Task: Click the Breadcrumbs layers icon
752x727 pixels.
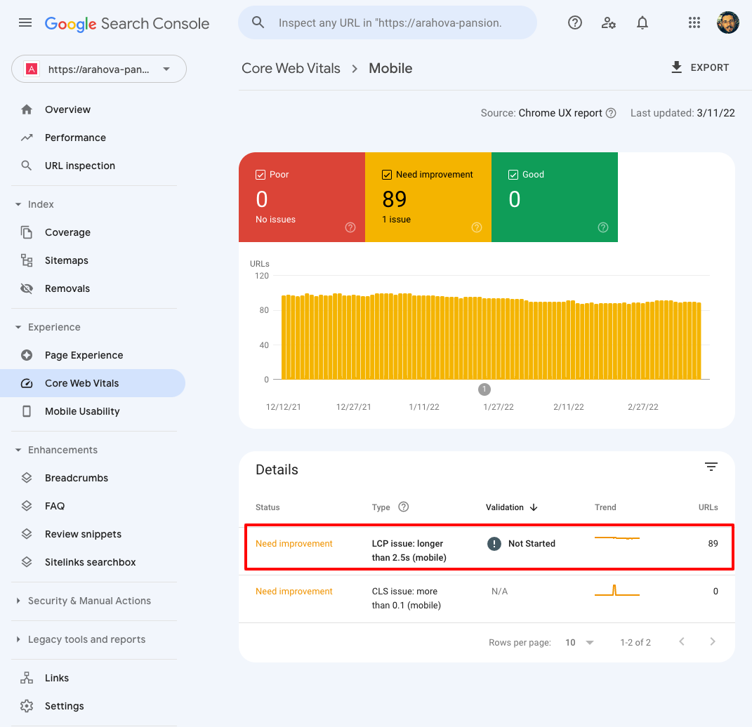Action: 27,478
